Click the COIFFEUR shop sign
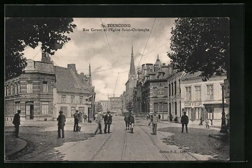The height and width of the screenshot is (168, 252). point(193,104)
